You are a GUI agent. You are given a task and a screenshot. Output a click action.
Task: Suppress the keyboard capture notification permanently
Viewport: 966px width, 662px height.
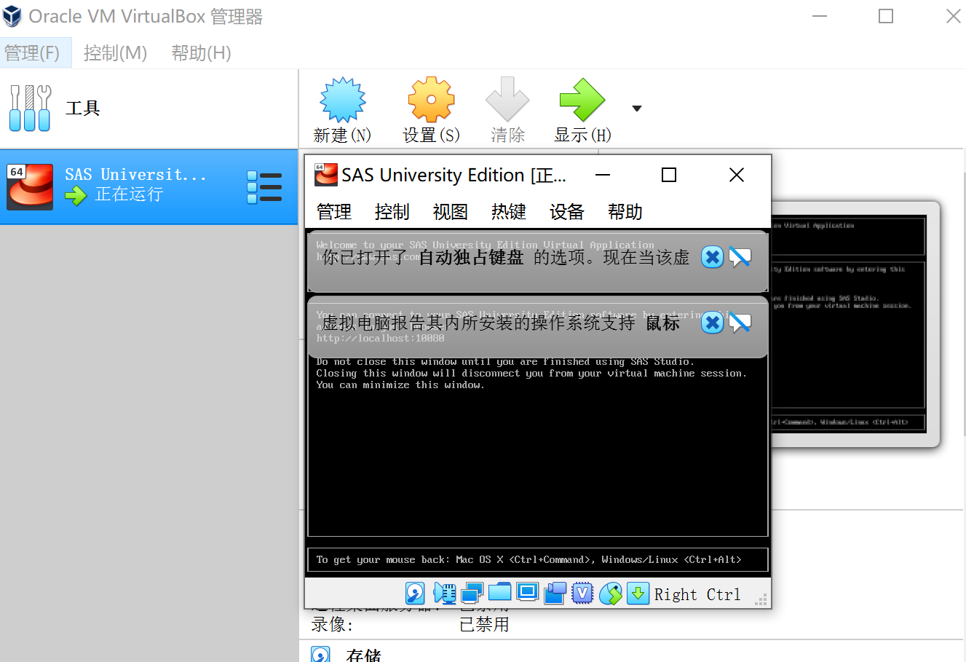[740, 257]
